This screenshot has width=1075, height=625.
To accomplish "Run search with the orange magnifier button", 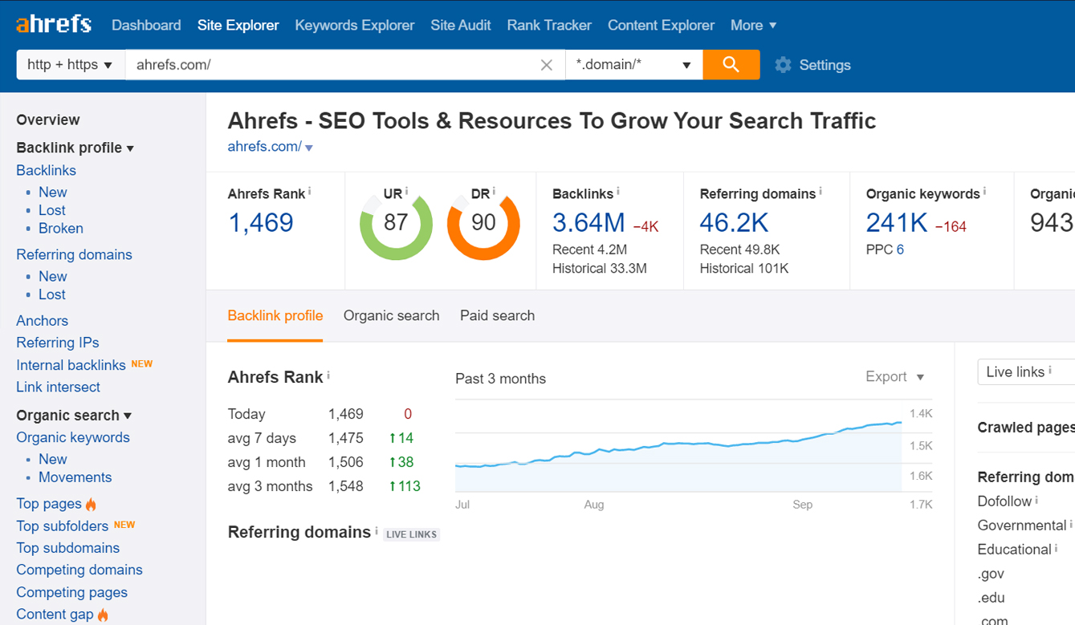I will coord(731,64).
